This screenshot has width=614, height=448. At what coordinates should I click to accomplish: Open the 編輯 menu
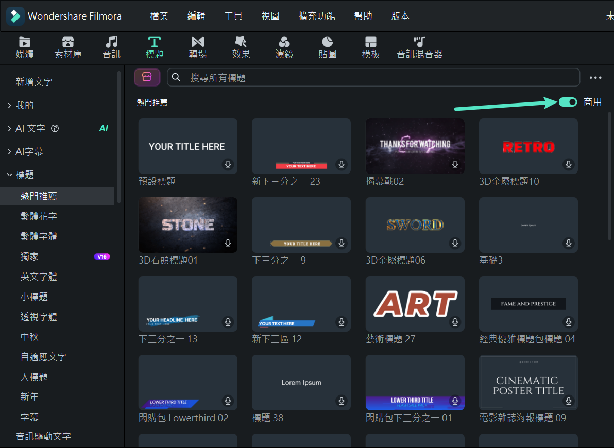tap(196, 16)
